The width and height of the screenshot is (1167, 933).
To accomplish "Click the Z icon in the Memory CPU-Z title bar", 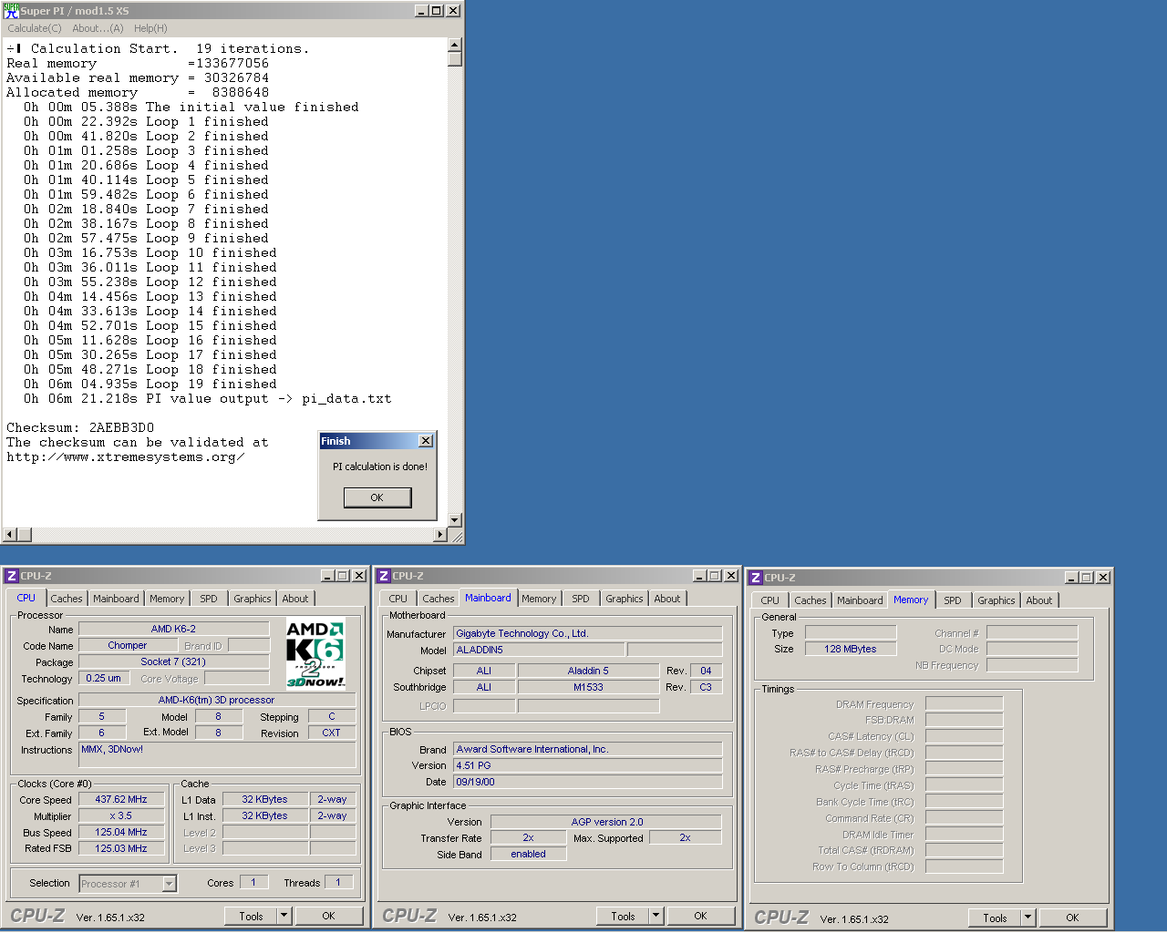I will (756, 578).
